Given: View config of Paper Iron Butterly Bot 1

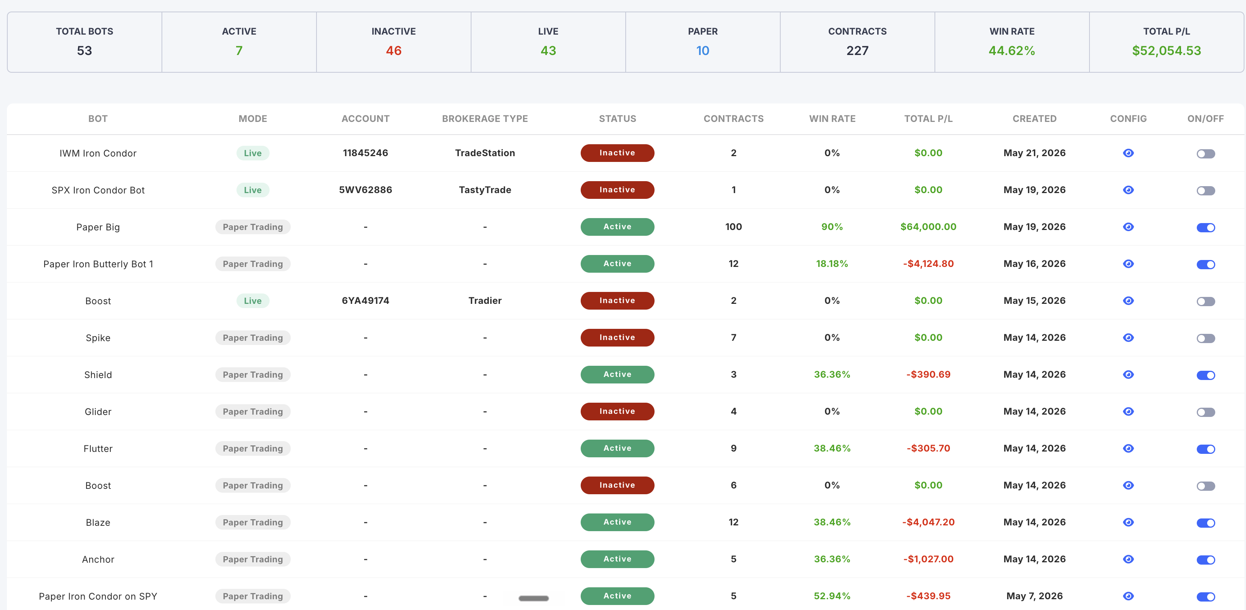Looking at the screenshot, I should point(1128,263).
